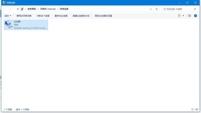Viewport: 201px width, 113px height.
Task: Click the Forward navigation arrow
Action: point(10,9)
